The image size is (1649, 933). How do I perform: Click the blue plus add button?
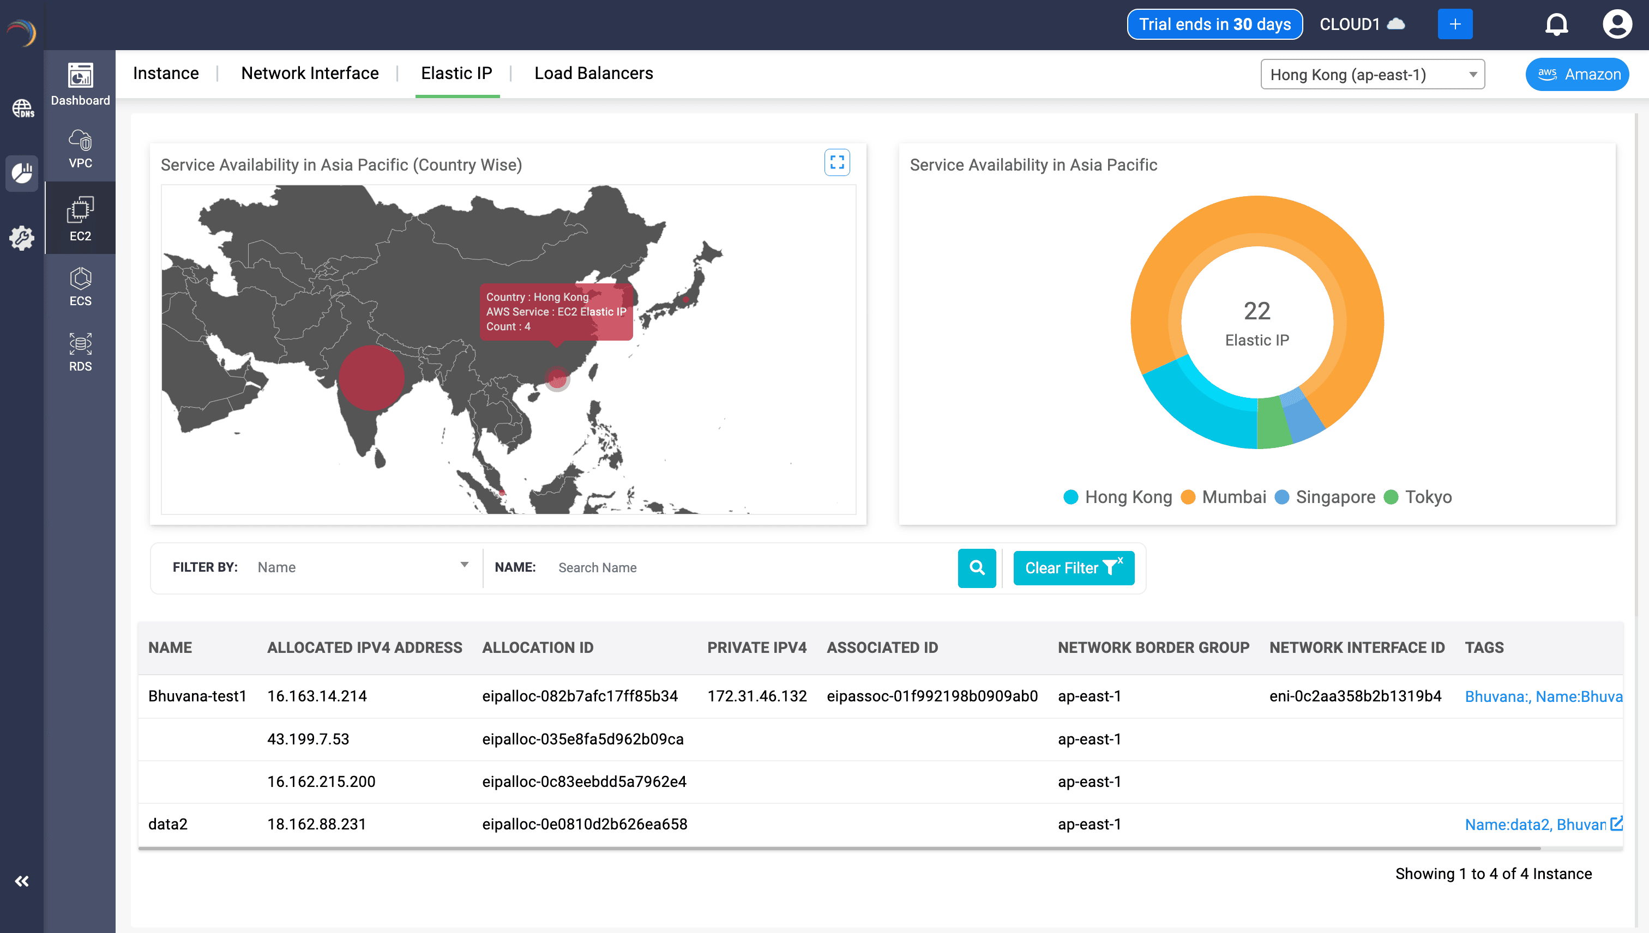(1455, 25)
